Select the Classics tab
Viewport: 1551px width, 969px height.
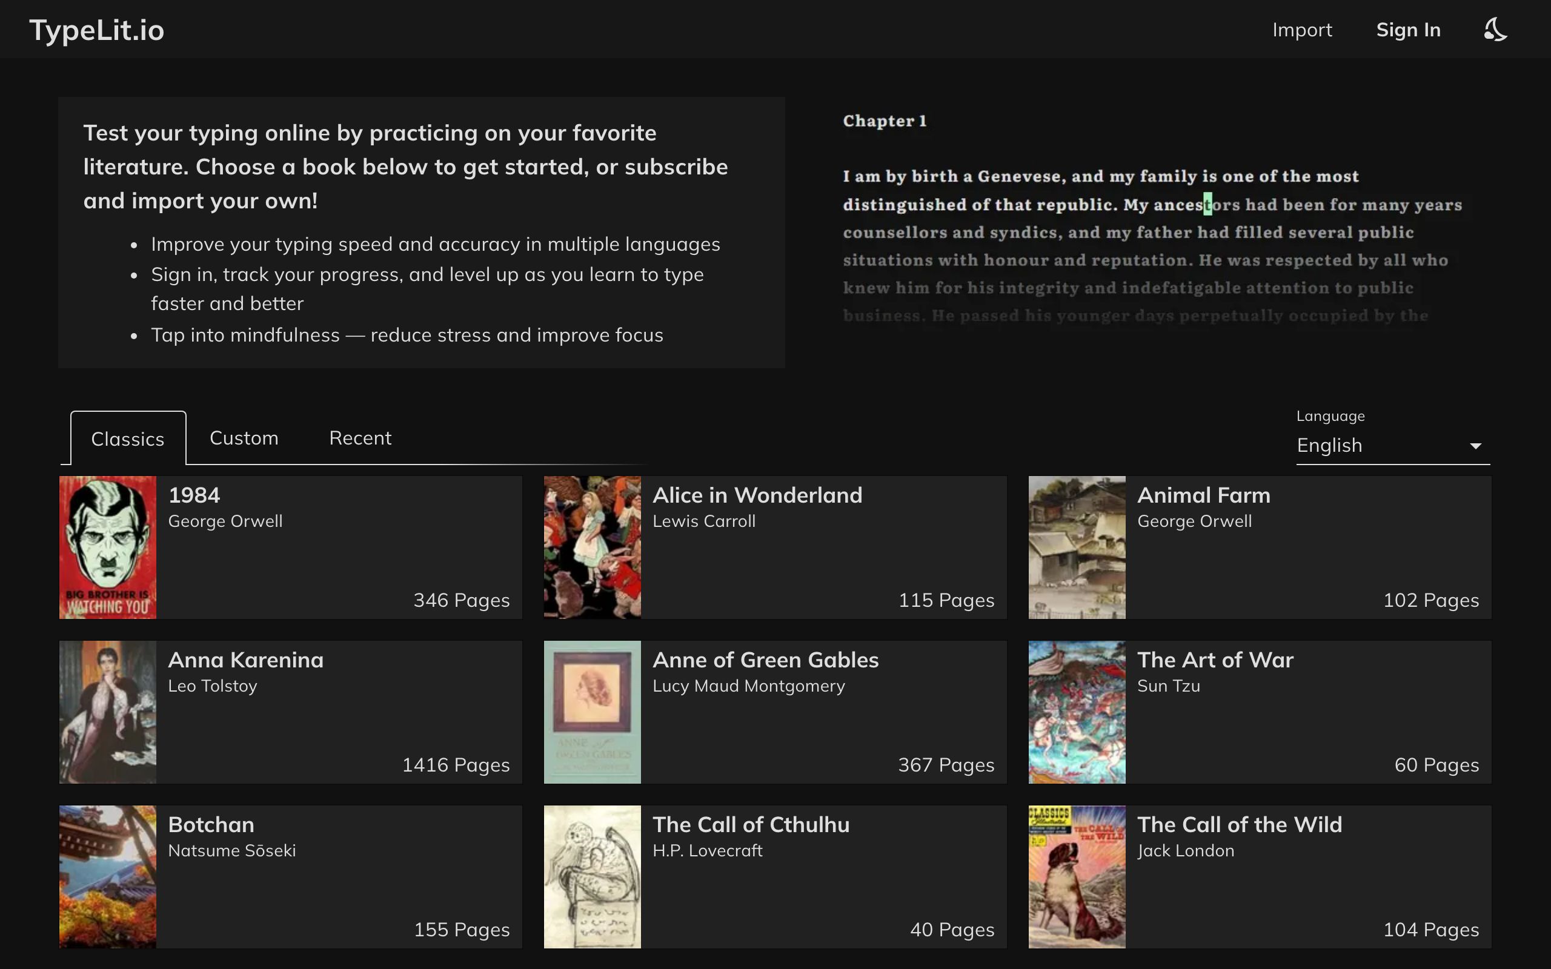(128, 438)
